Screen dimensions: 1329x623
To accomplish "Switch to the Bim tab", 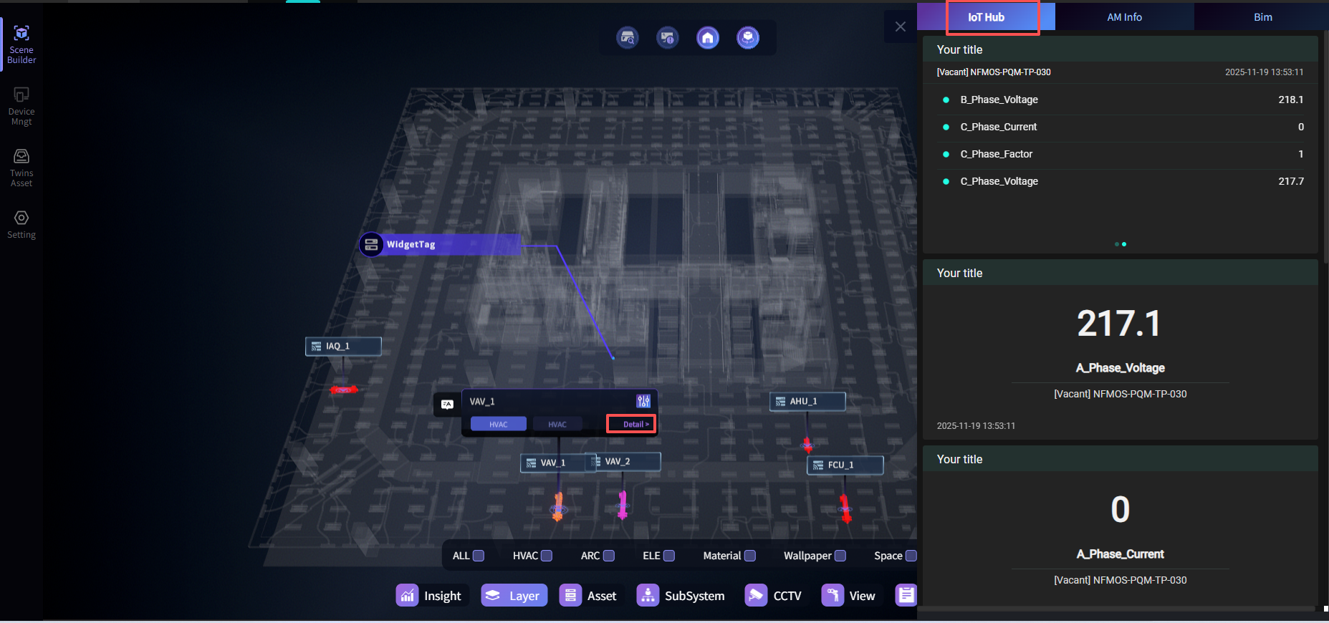I will click(1262, 17).
